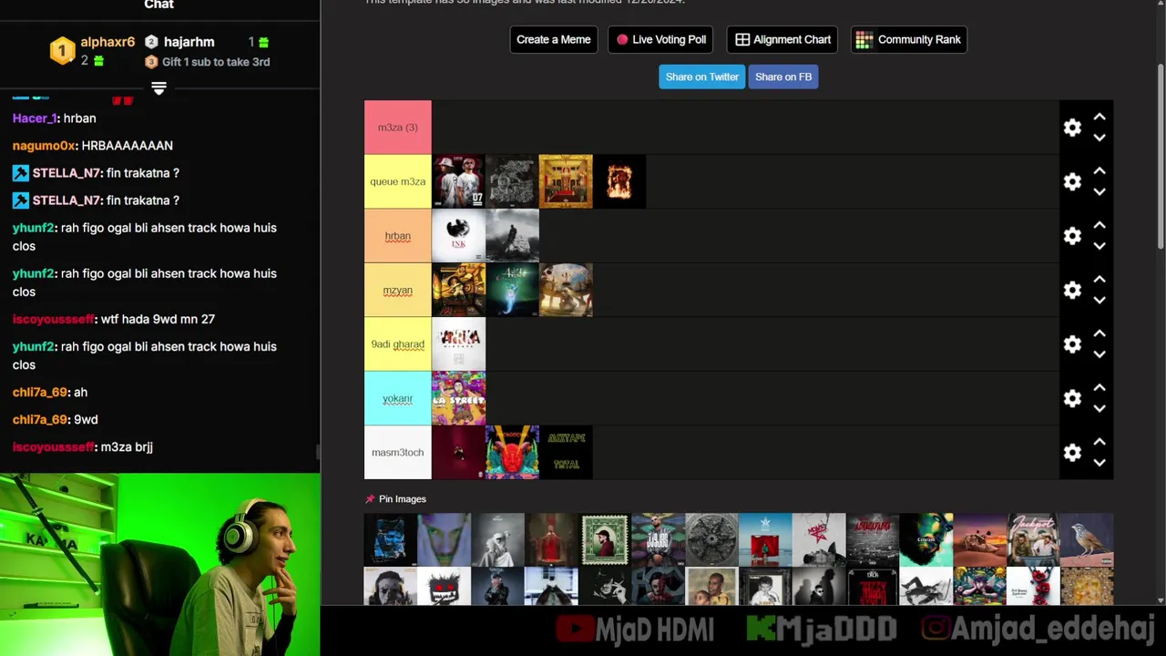This screenshot has height=656, width=1166.
Task: Open settings gear for 9adi gharad tier
Action: coord(1072,344)
